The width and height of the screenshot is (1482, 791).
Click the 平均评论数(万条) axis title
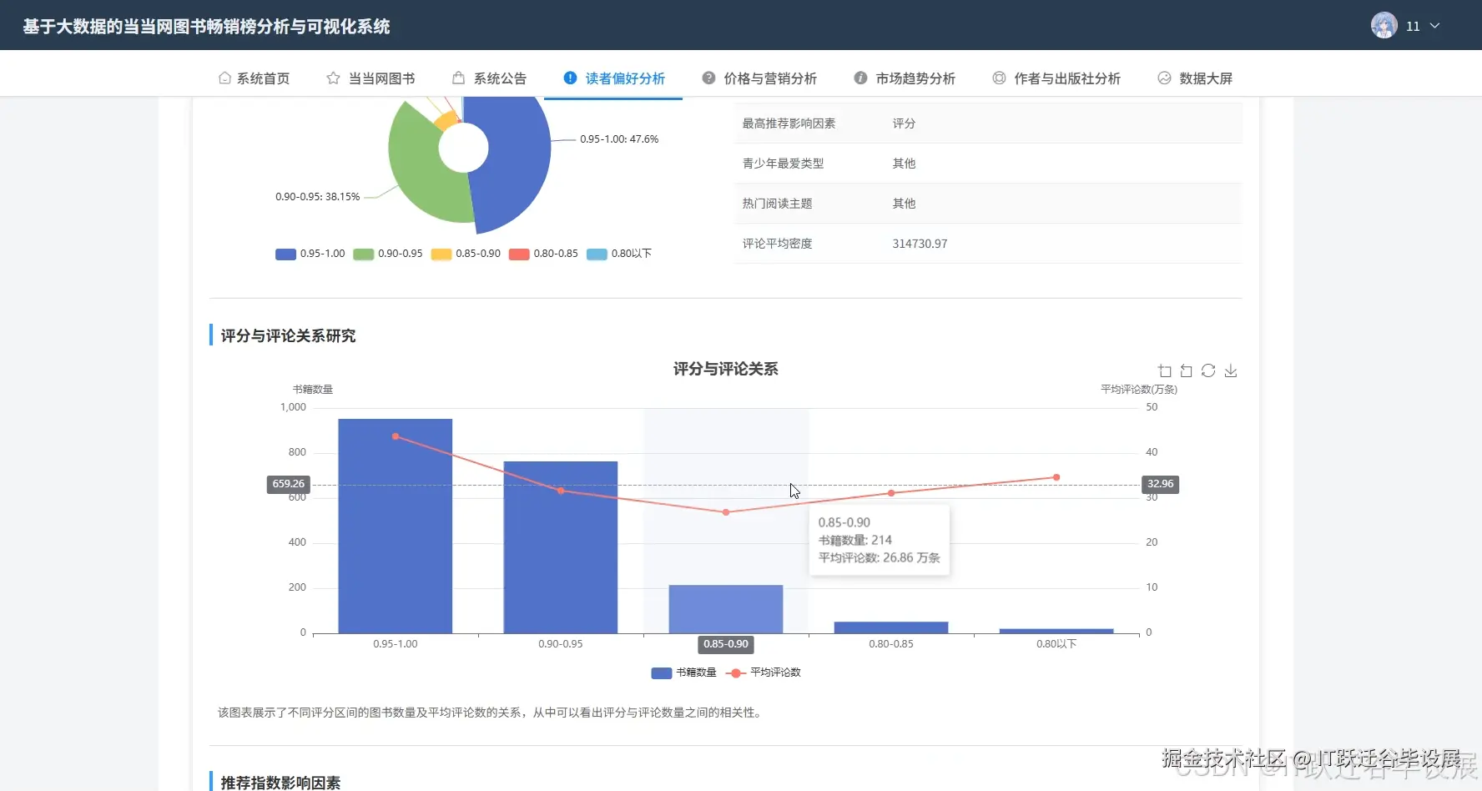(x=1138, y=390)
